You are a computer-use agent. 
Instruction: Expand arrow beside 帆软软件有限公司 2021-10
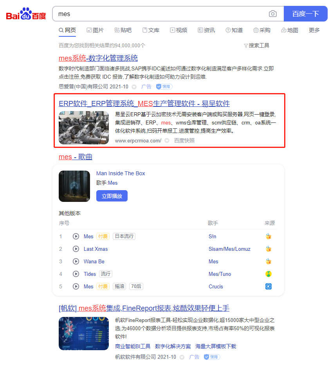click(x=182, y=357)
